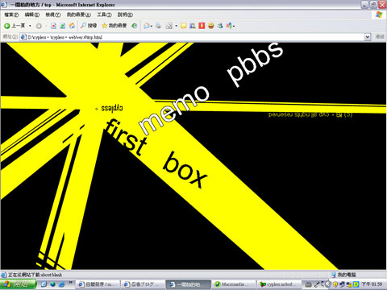This screenshot has height=290, width=387.
Task: Open the Favorites (我的最愛) star button
Action: (x=114, y=26)
